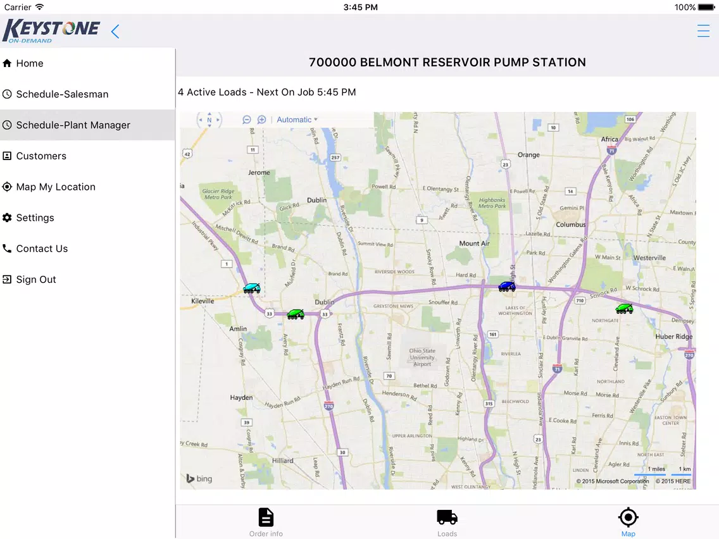Image resolution: width=719 pixels, height=539 pixels.
Task: Open Schedule-Plant Manager menu item
Action: (87, 125)
